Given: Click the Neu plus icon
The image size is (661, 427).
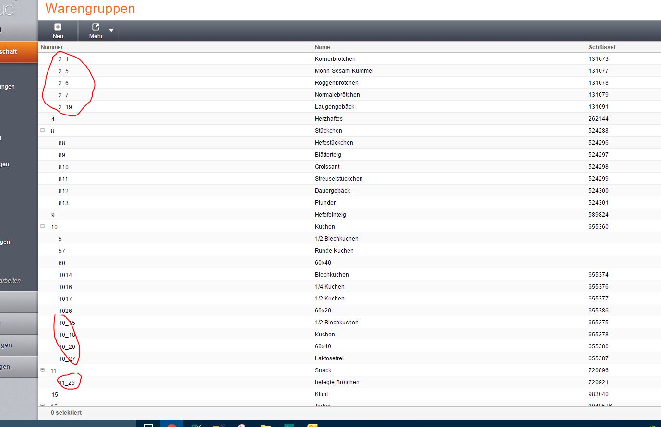Looking at the screenshot, I should pyautogui.click(x=58, y=27).
